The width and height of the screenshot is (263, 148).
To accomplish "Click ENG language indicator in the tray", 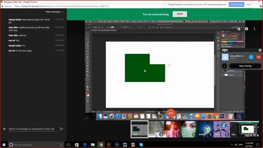I will click(x=241, y=145).
